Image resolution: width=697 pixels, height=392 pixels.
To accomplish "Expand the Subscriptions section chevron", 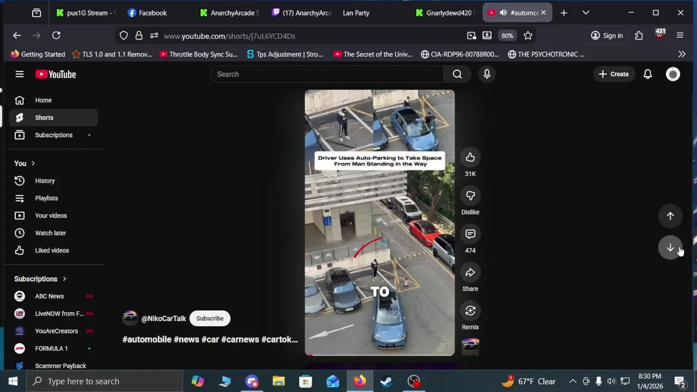I will [64, 279].
